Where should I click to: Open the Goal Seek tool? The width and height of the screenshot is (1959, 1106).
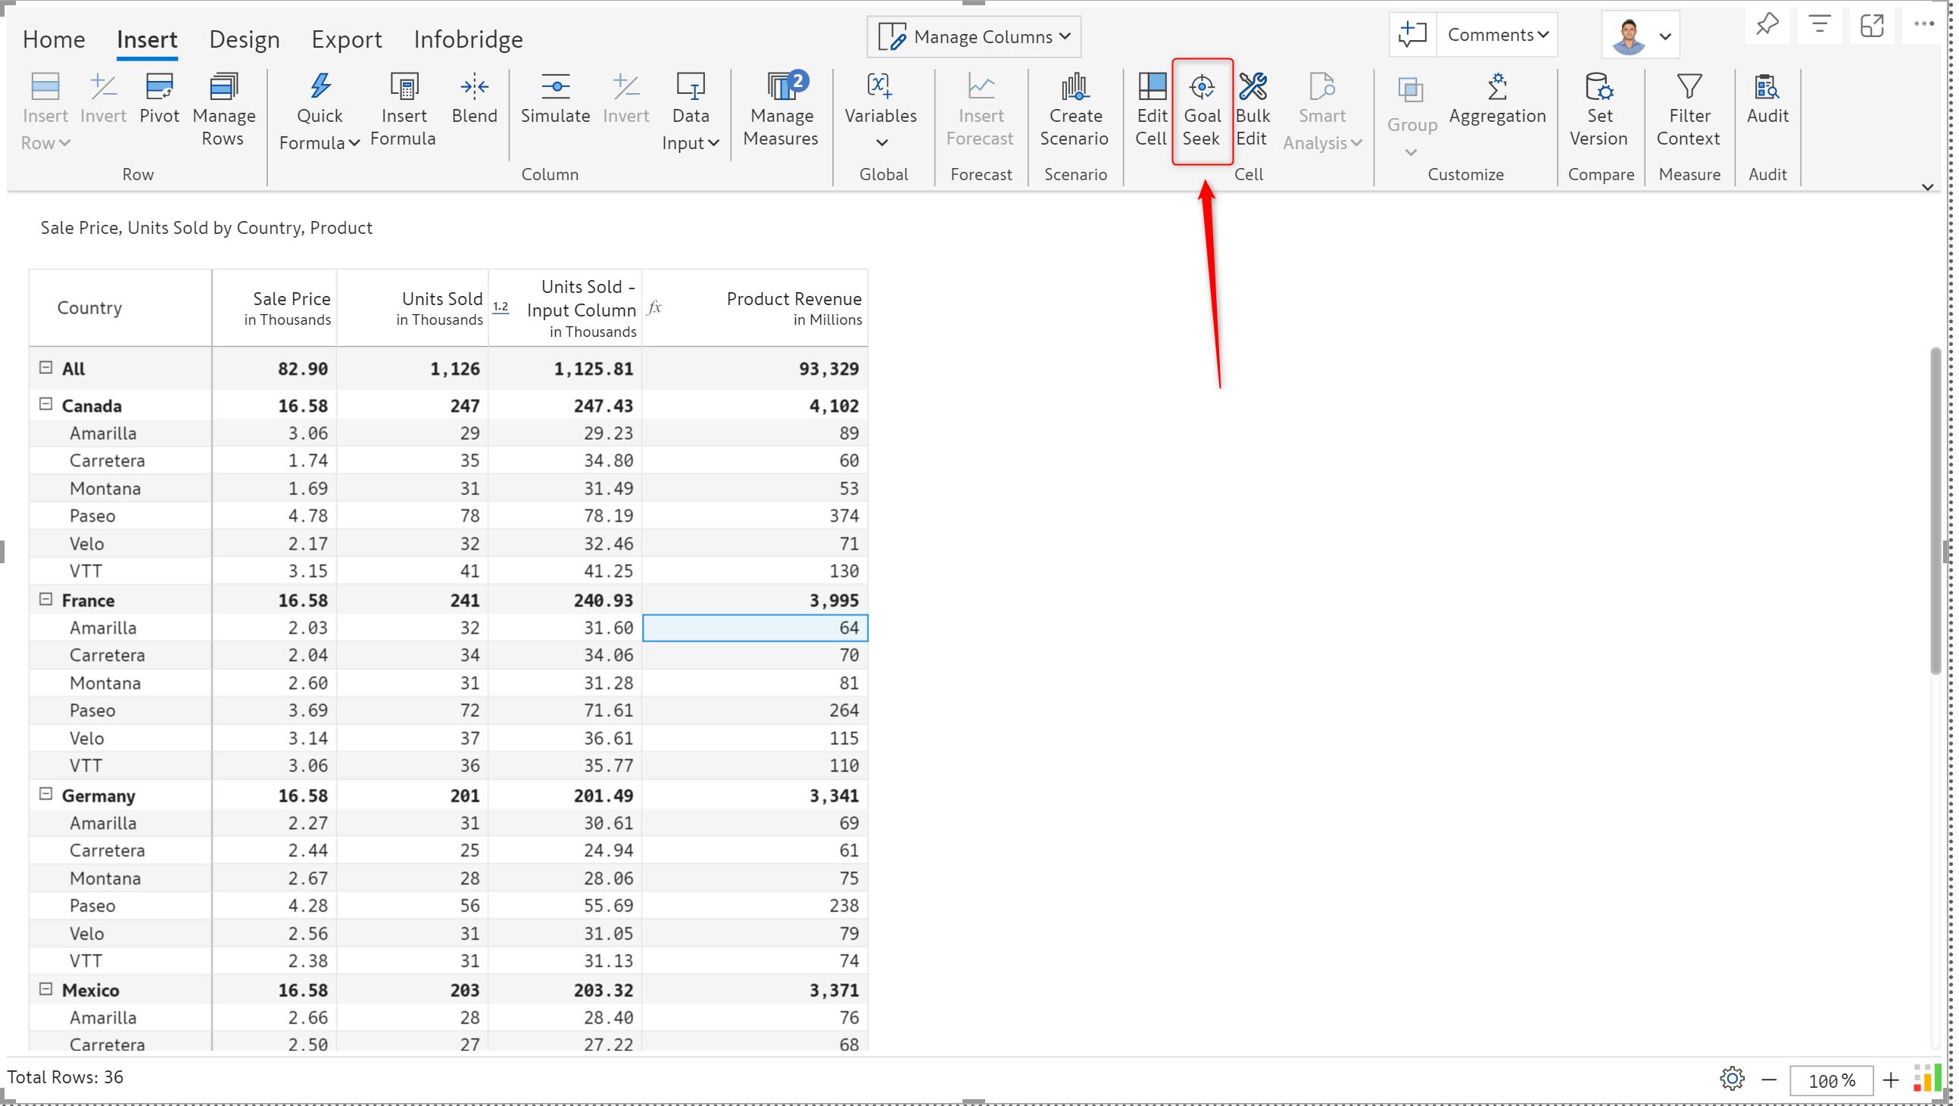coord(1202,110)
